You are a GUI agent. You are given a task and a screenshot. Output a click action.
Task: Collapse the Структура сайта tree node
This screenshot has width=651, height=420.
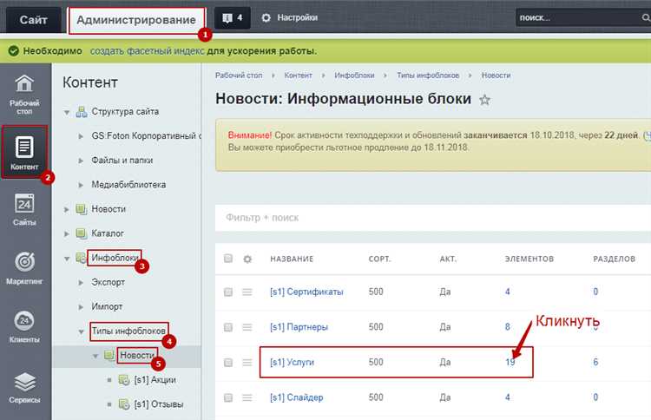(67, 113)
